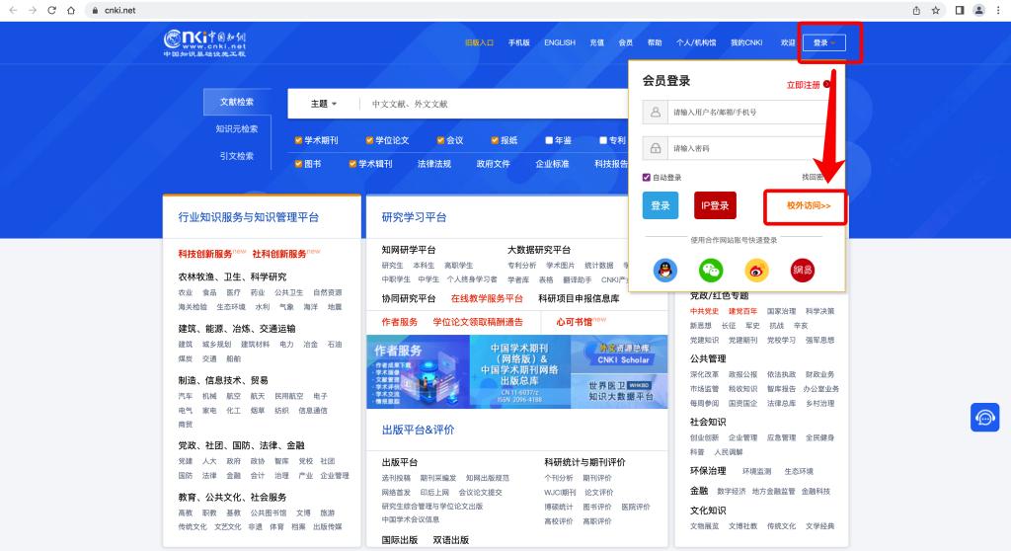This screenshot has width=1011, height=551.
Task: Open the 主题 search field dropdown
Action: click(x=324, y=104)
